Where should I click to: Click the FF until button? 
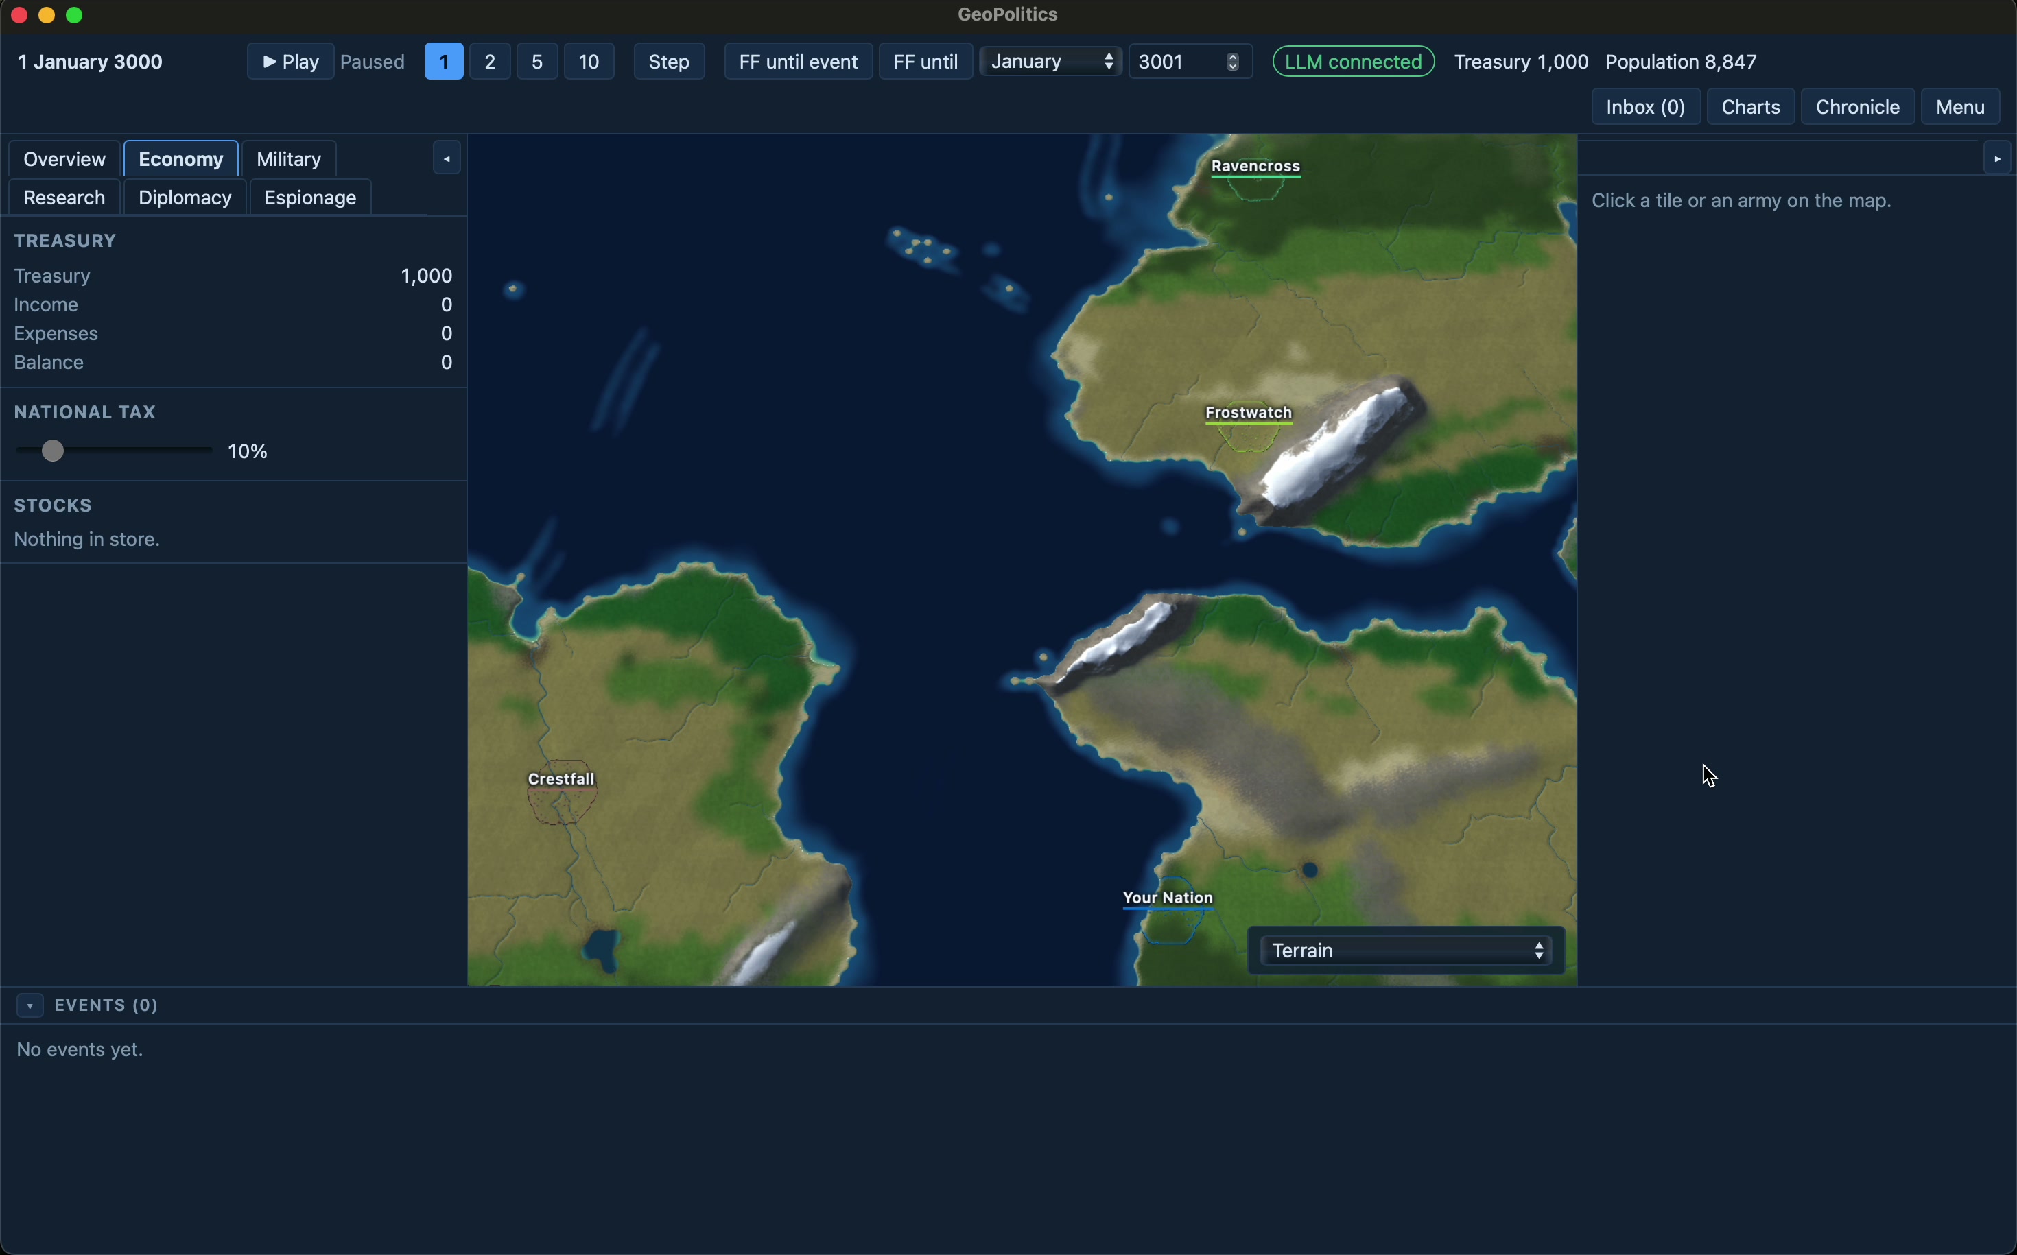click(926, 62)
